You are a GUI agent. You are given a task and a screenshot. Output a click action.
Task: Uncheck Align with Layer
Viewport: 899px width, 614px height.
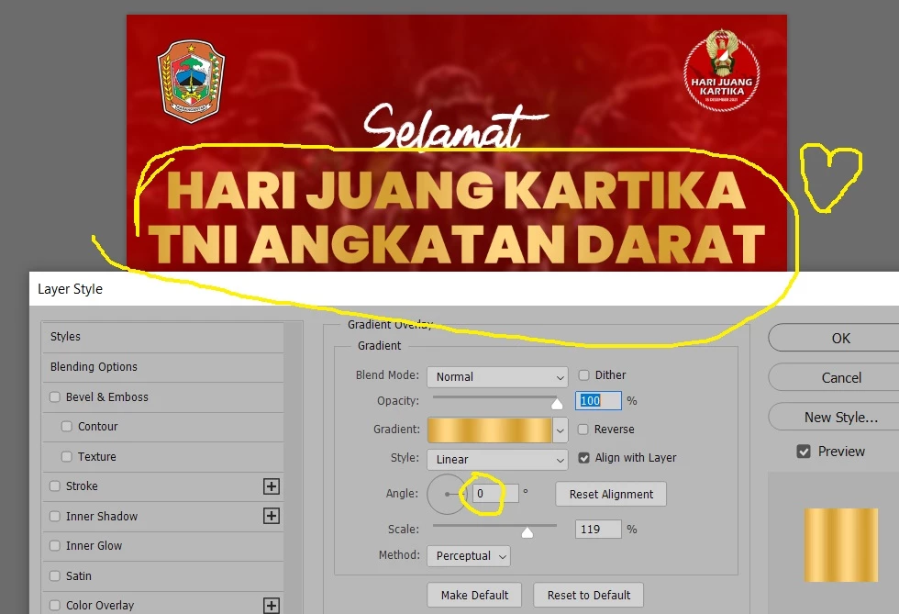[x=583, y=458]
